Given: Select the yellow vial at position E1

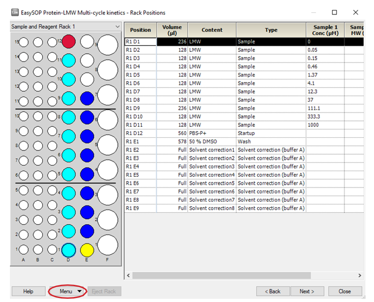Looking at the screenshot, I should click(x=87, y=250).
